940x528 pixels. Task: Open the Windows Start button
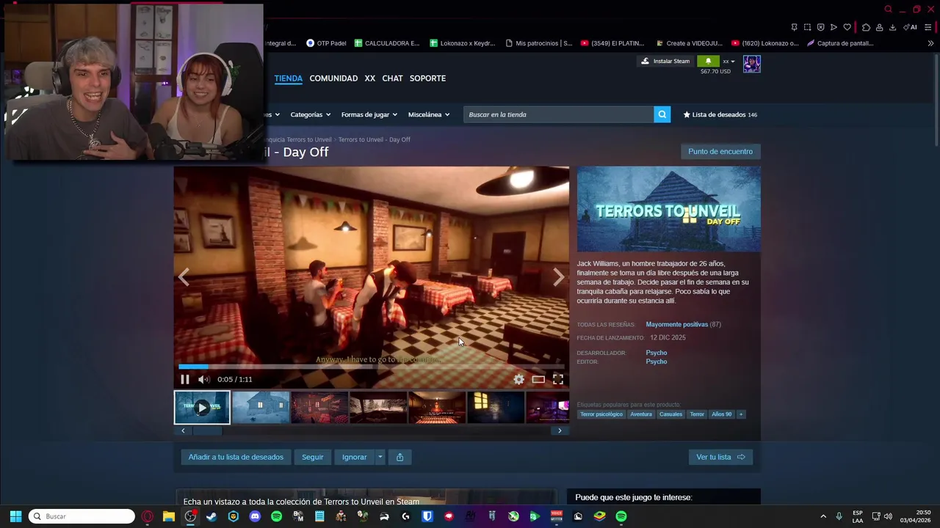point(15,516)
